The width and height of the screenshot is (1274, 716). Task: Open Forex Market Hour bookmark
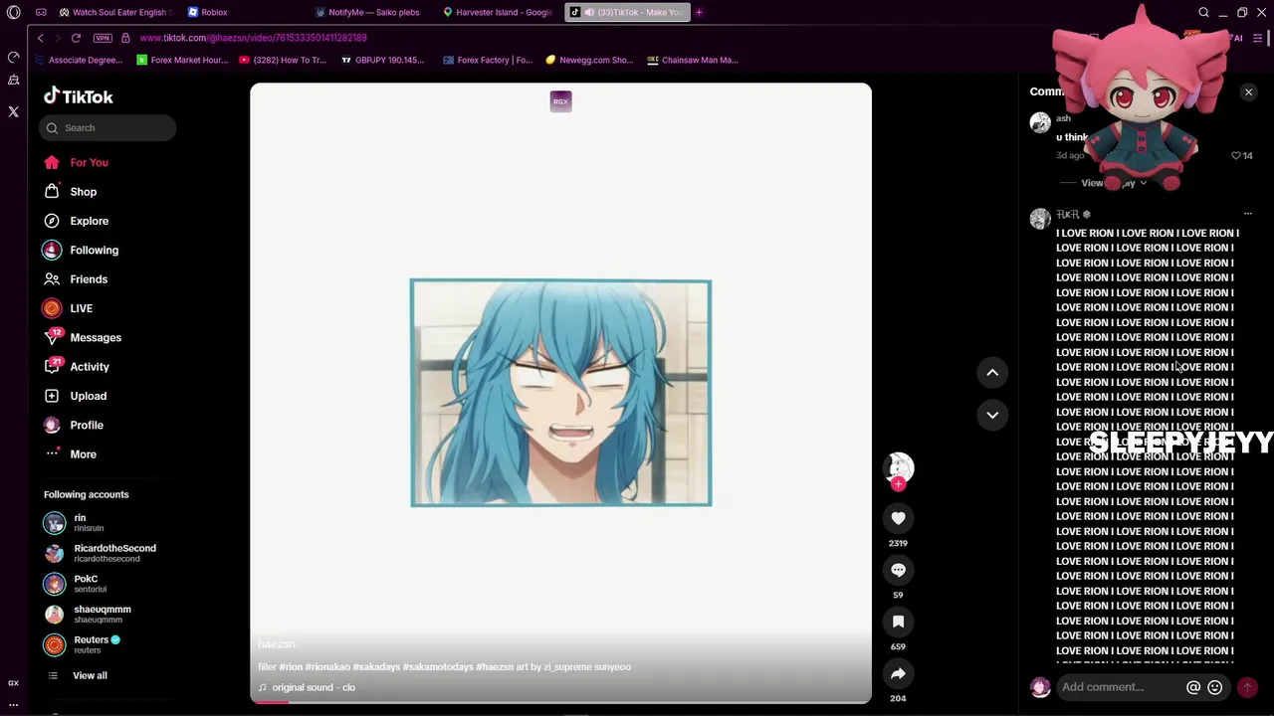coord(182,60)
